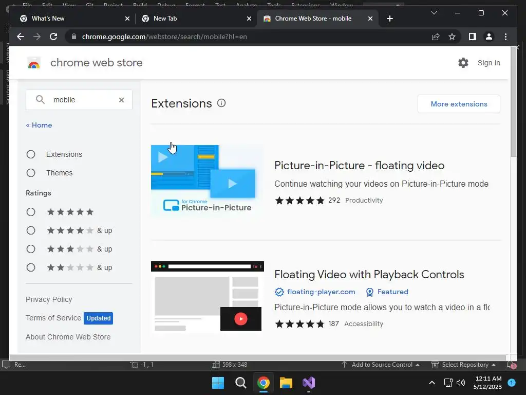Select four stars & up rating filter

[x=31, y=230]
